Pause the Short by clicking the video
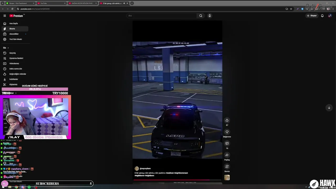 point(177,100)
